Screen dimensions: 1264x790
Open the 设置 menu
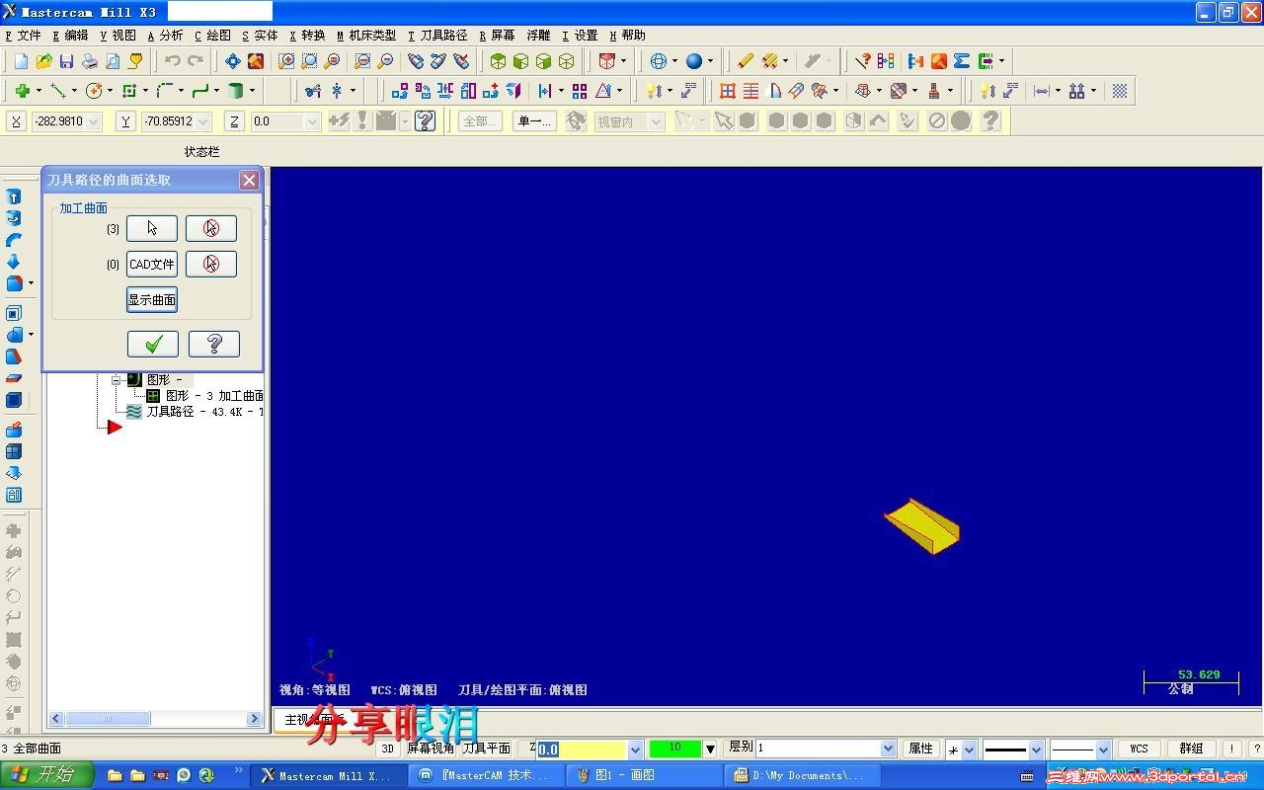click(581, 36)
